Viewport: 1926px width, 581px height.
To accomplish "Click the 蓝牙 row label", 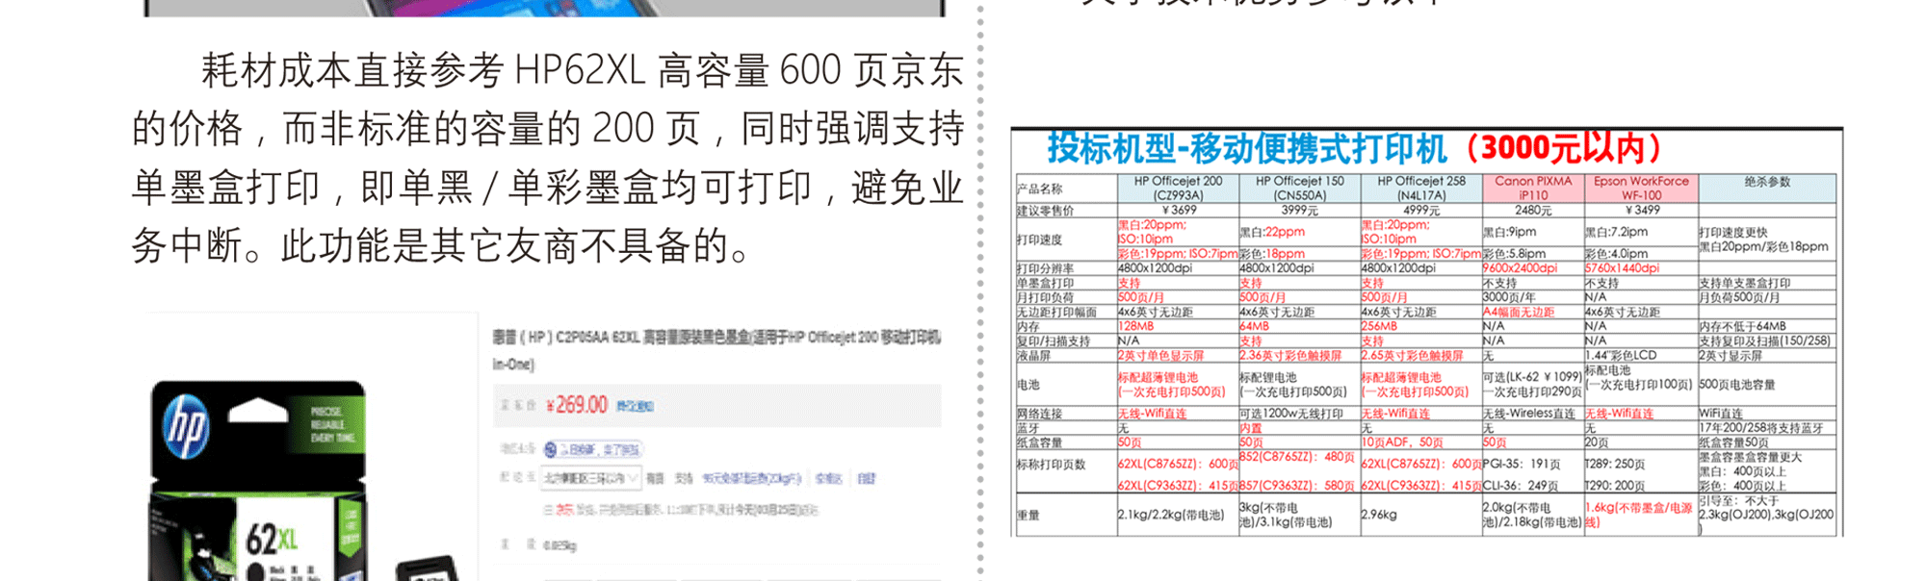I will click(x=1028, y=428).
